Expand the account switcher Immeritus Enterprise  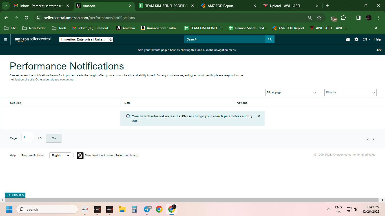click(x=86, y=39)
